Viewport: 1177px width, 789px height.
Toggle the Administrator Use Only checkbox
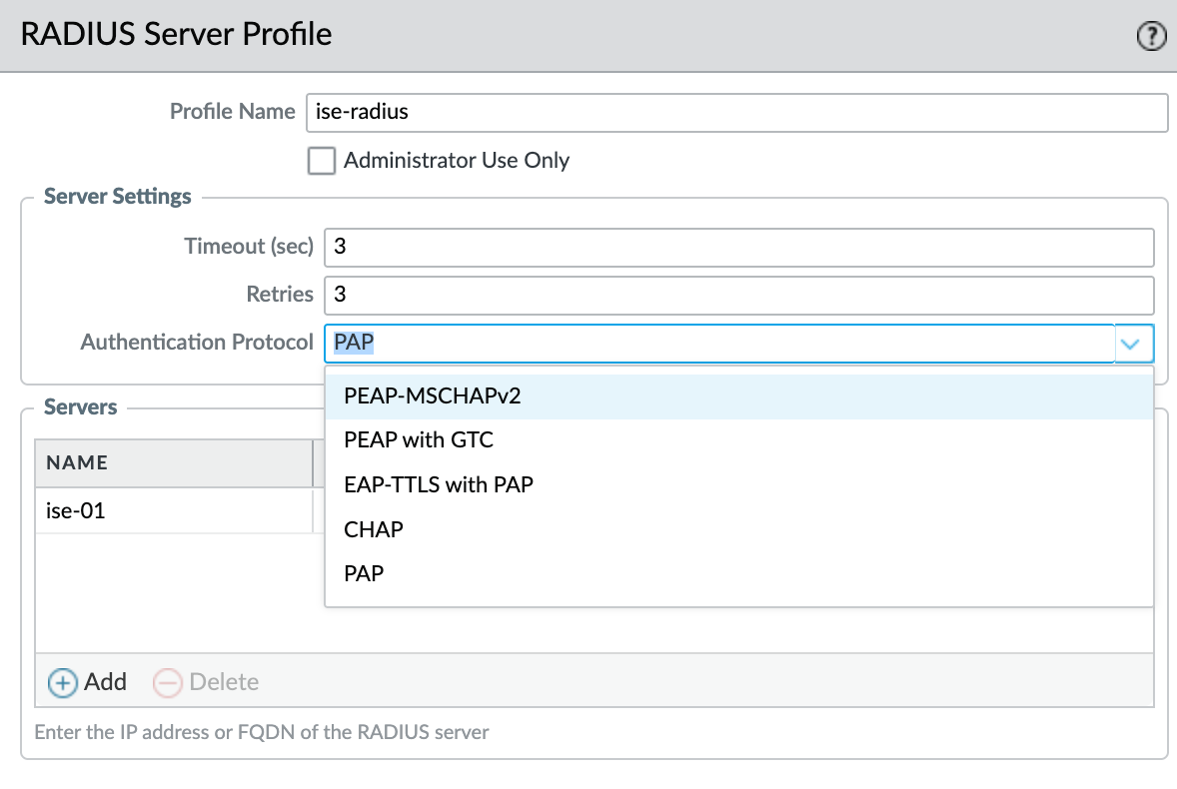point(321,161)
